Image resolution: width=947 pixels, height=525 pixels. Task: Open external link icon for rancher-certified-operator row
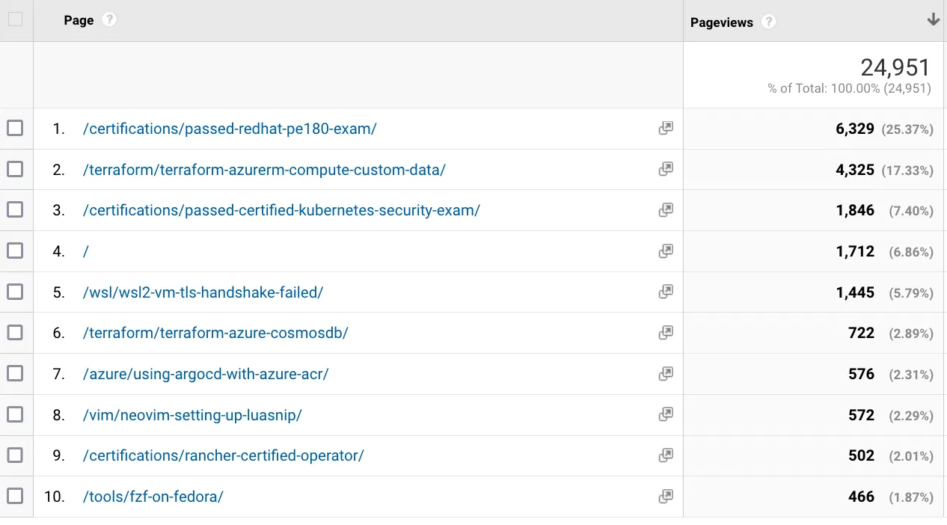tap(666, 455)
